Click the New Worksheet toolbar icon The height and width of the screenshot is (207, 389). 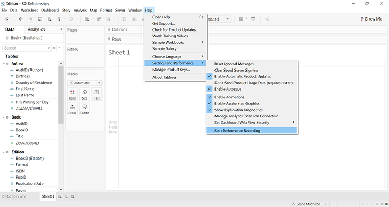coord(87,19)
